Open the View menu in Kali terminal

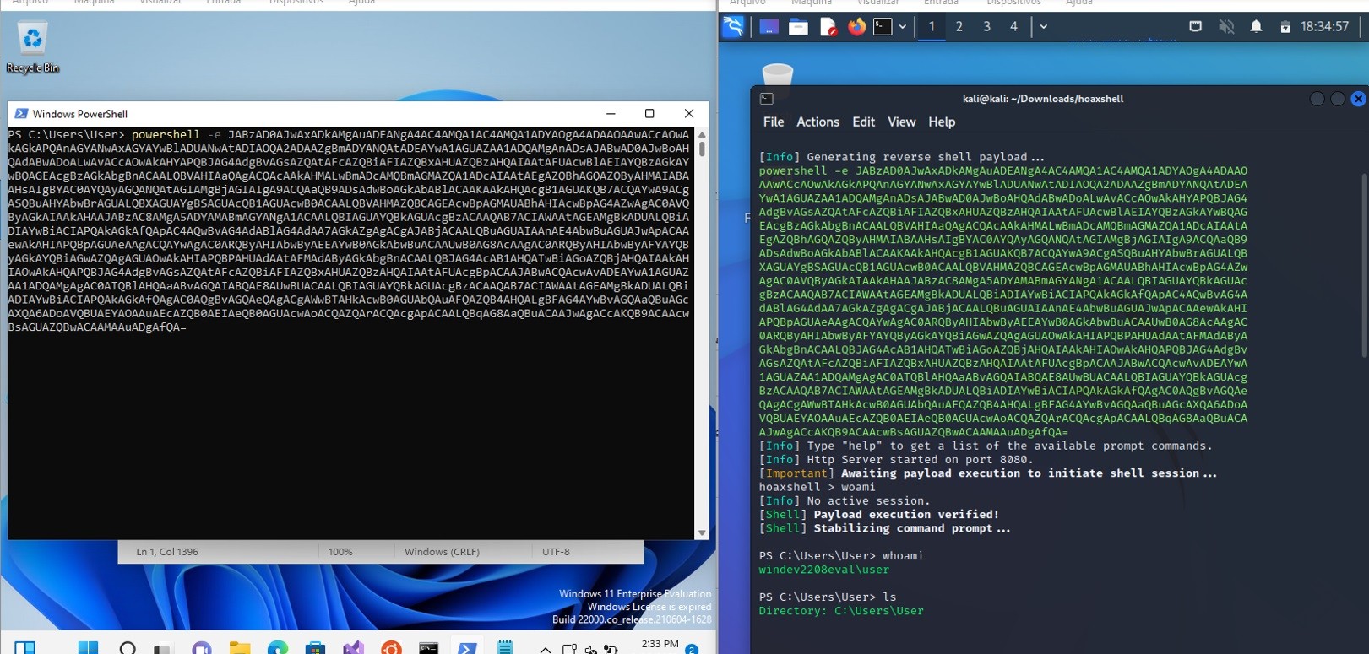point(901,122)
